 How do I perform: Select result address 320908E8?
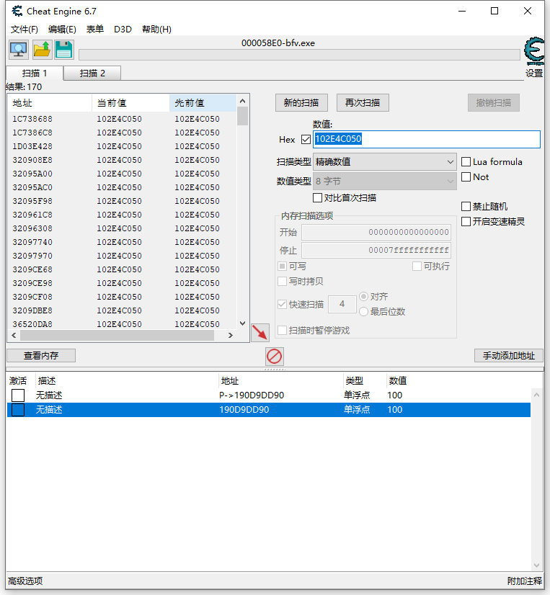point(32,160)
